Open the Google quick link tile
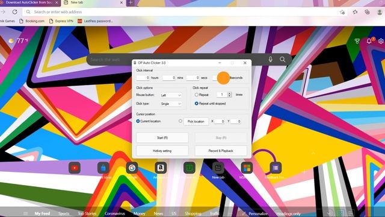 click(x=132, y=168)
